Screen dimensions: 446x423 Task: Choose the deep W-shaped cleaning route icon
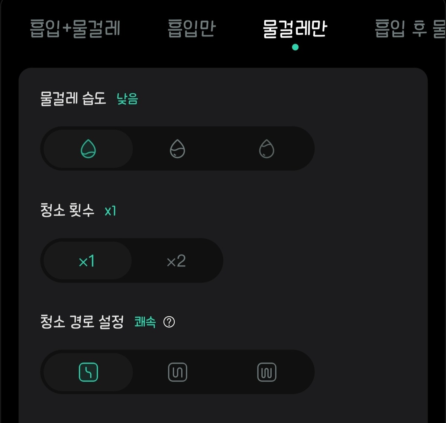[x=266, y=372]
